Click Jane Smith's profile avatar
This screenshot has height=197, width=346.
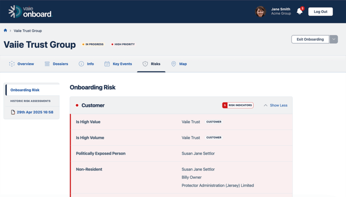click(x=260, y=11)
